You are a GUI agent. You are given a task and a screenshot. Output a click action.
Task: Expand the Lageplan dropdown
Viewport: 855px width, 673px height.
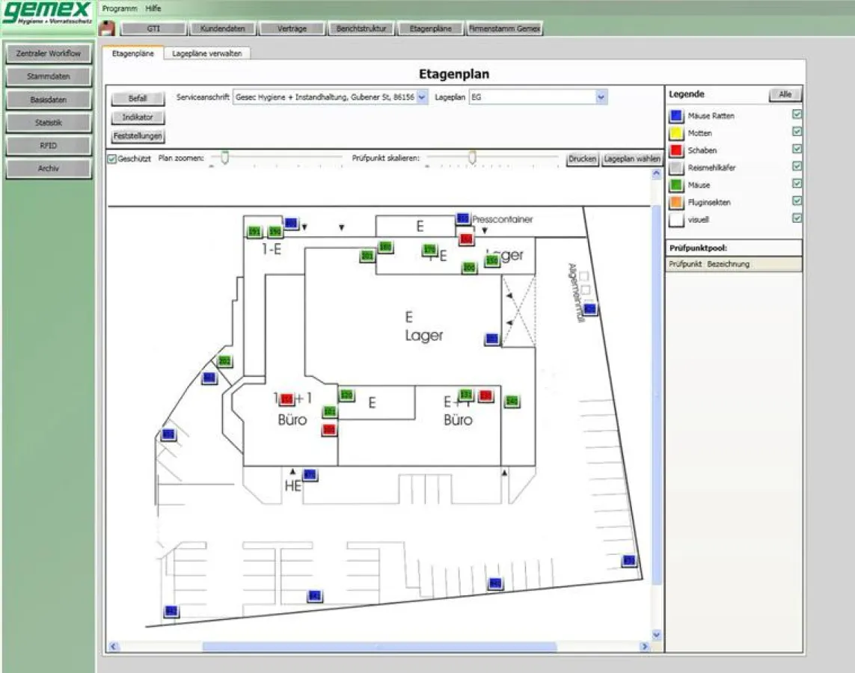click(x=601, y=97)
